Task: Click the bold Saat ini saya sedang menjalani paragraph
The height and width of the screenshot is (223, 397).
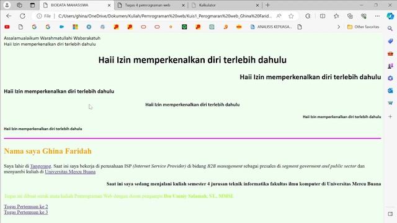Action: (x=244, y=184)
